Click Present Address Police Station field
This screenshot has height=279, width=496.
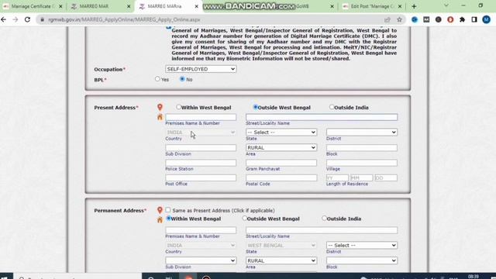tap(201, 163)
